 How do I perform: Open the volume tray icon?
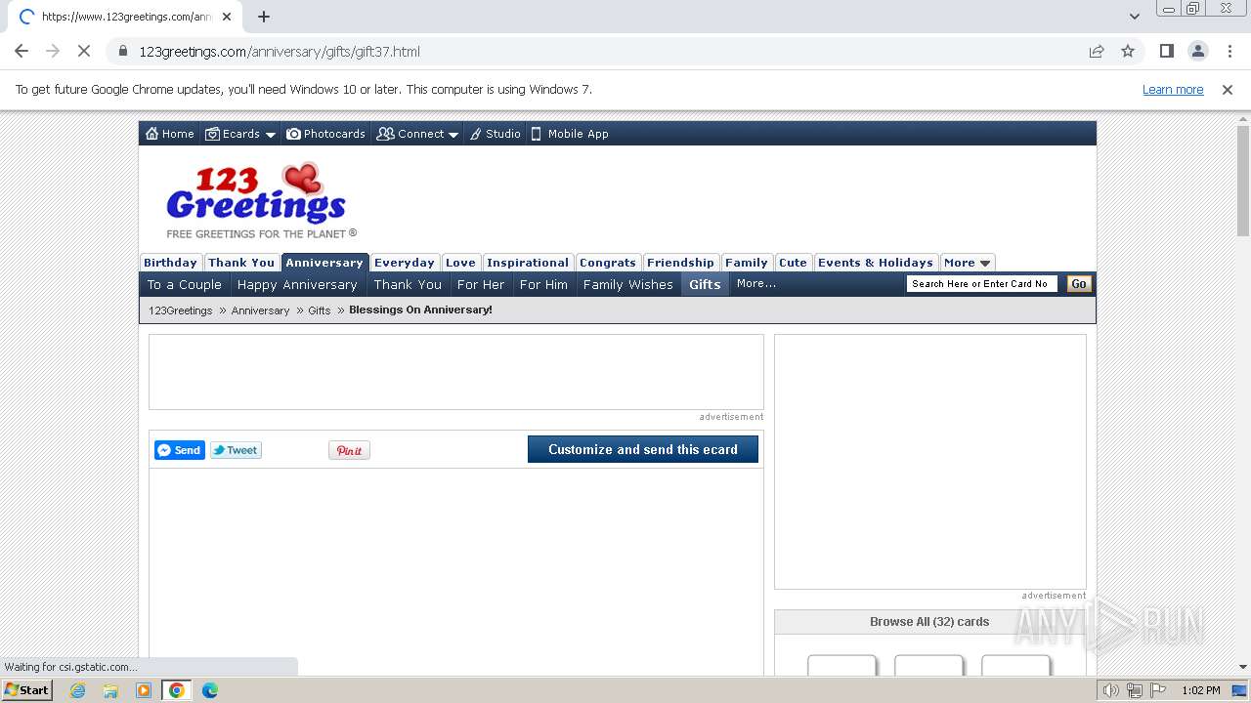pyautogui.click(x=1111, y=690)
